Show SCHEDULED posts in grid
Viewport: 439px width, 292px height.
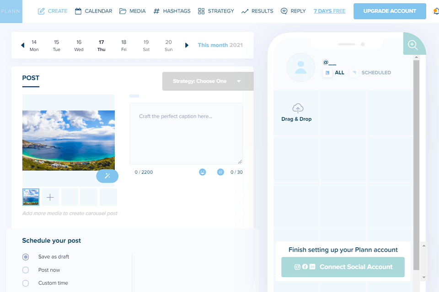pyautogui.click(x=371, y=73)
